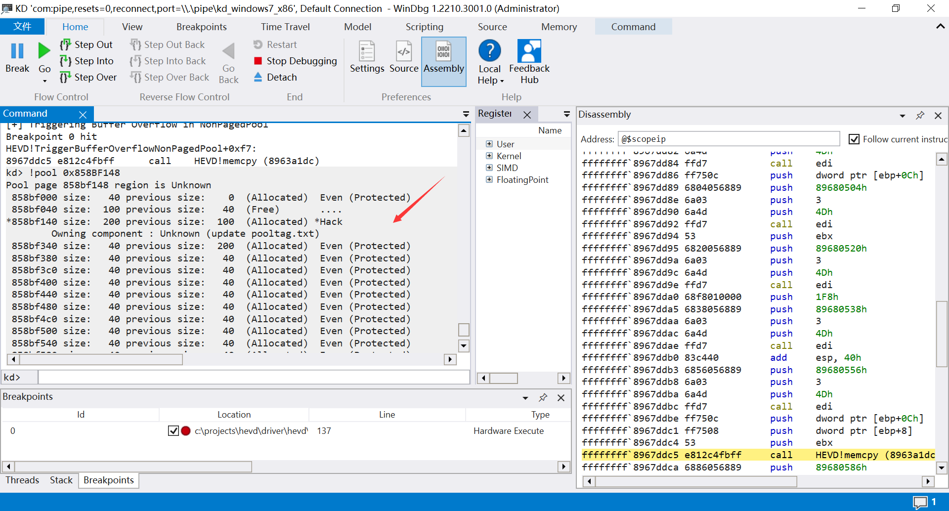The image size is (949, 511).
Task: Collapse the ribbon with chevron
Action: (x=940, y=27)
